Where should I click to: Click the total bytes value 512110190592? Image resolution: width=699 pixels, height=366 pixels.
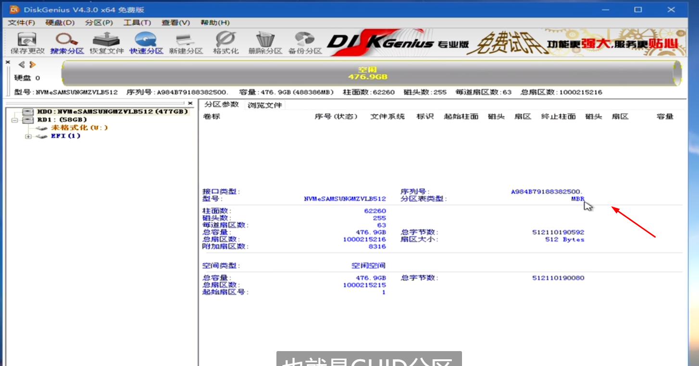tap(558, 232)
